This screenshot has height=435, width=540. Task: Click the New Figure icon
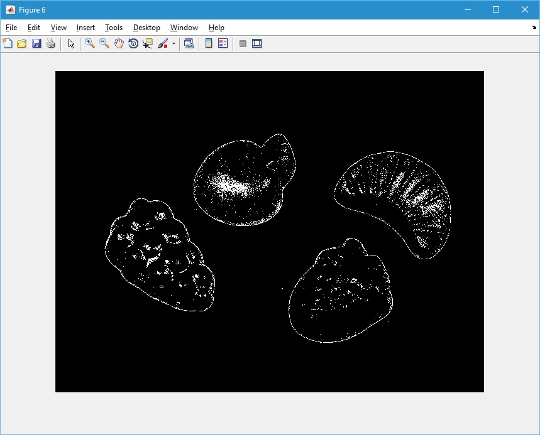tap(8, 43)
